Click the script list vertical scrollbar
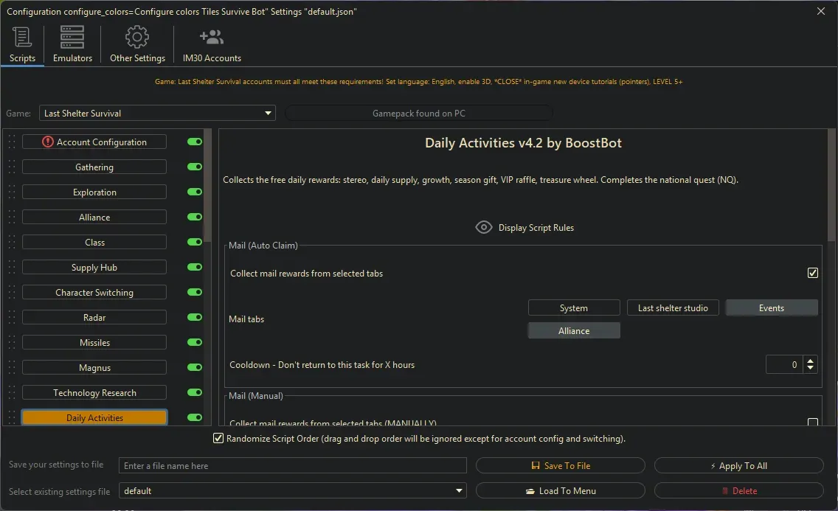The image size is (838, 511). (x=207, y=187)
